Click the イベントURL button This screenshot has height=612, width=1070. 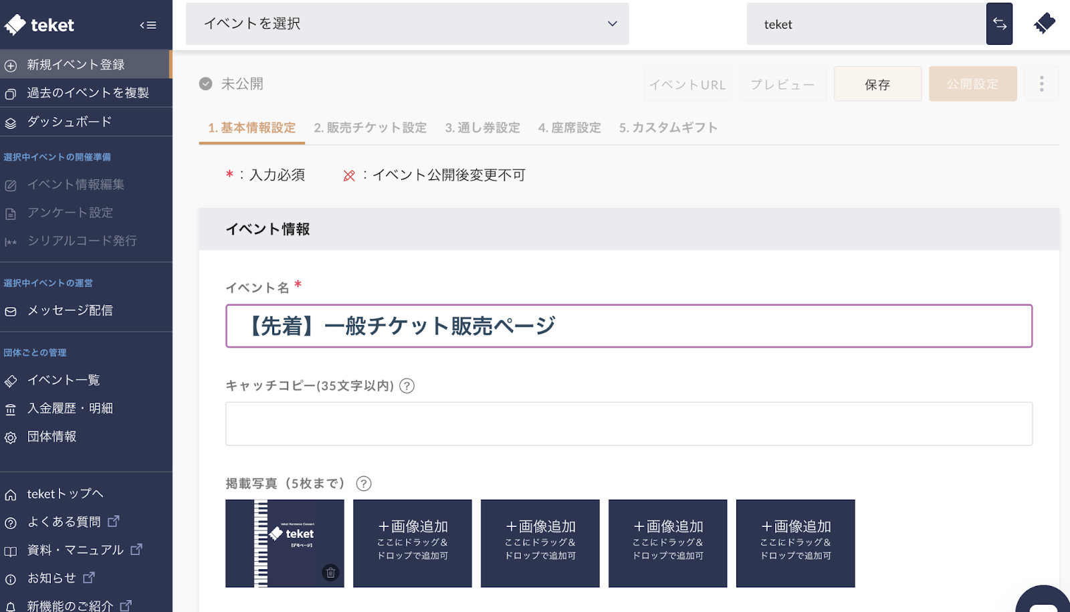pyautogui.click(x=687, y=84)
